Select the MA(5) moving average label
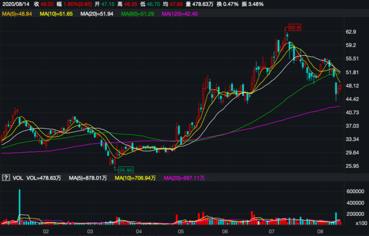The image size is (369, 236). (x=17, y=15)
